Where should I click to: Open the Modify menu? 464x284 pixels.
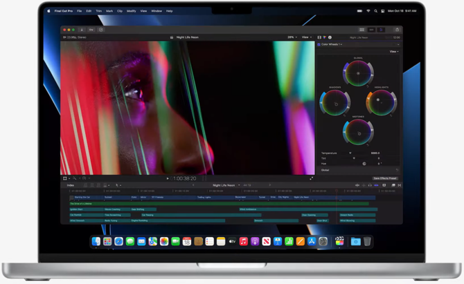[x=131, y=11]
